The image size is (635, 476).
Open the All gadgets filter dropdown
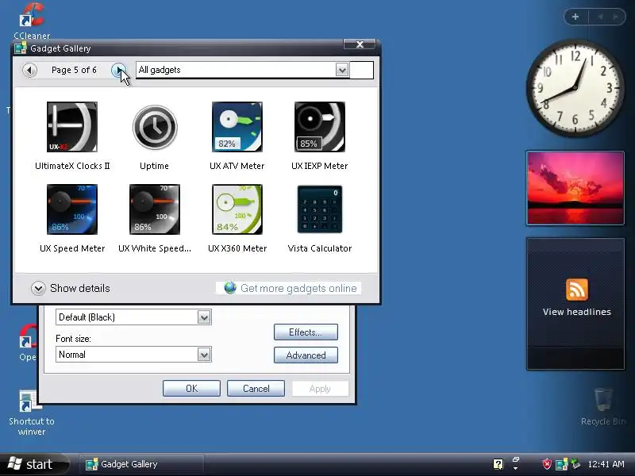tap(342, 70)
